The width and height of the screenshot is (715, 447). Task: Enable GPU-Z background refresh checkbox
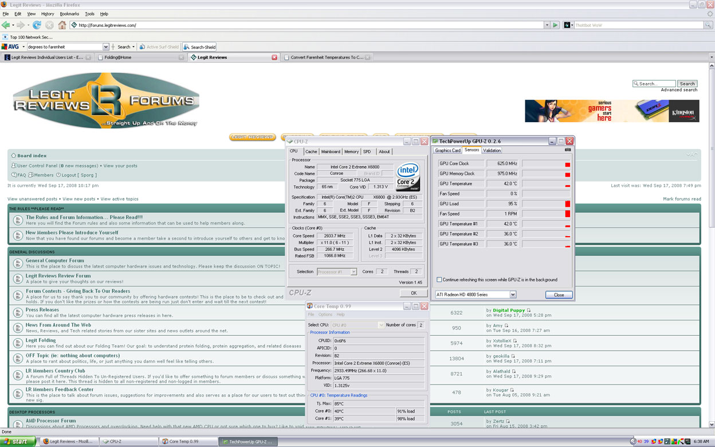pos(439,280)
